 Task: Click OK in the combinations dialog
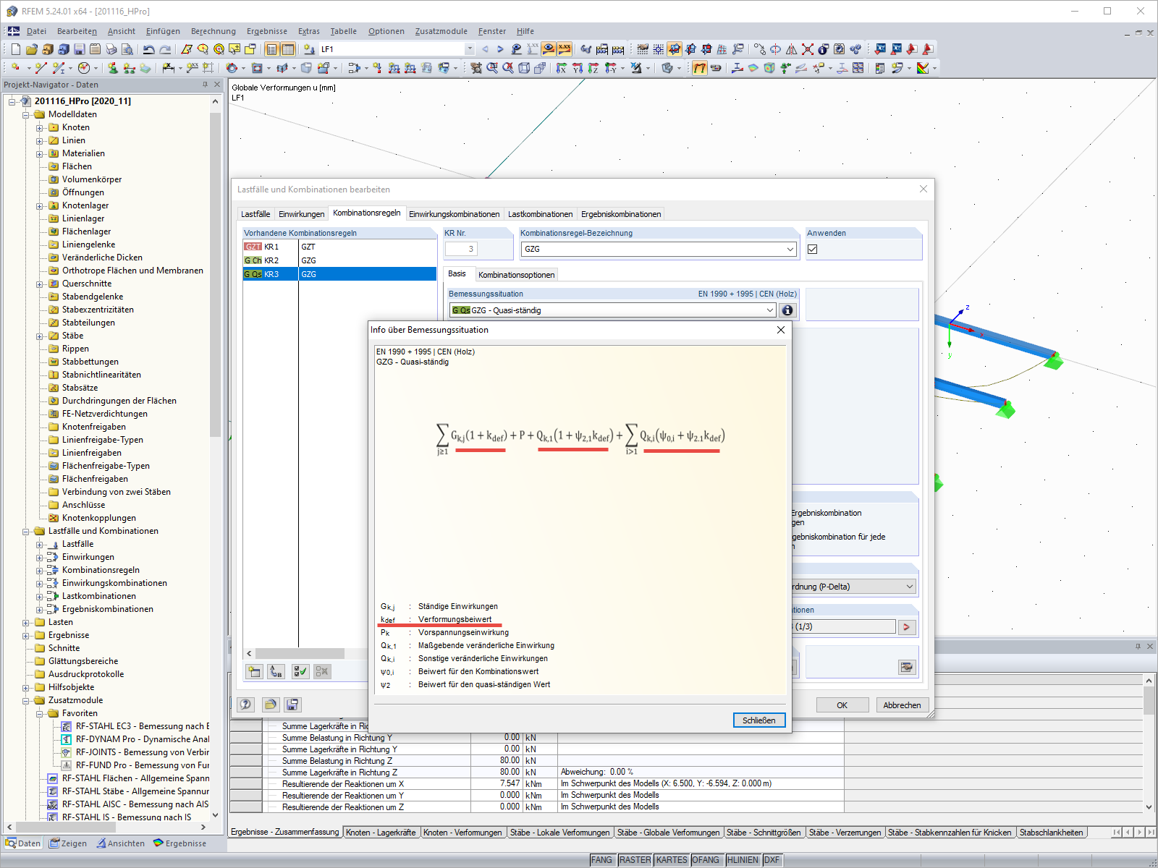[842, 705]
